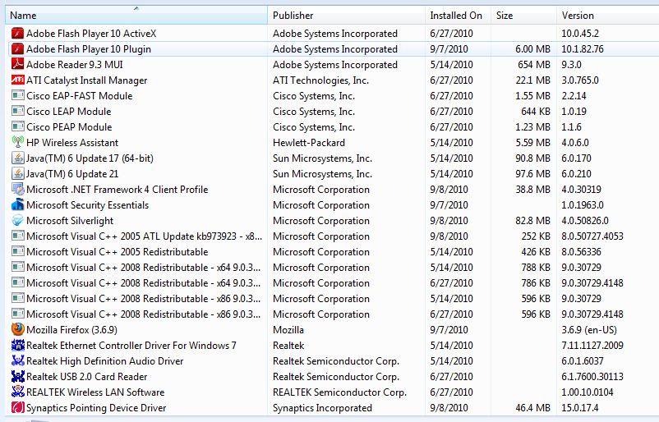This screenshot has width=659, height=422.
Task: Click the Cisco EAP-FAST Module icon
Action: pos(17,95)
